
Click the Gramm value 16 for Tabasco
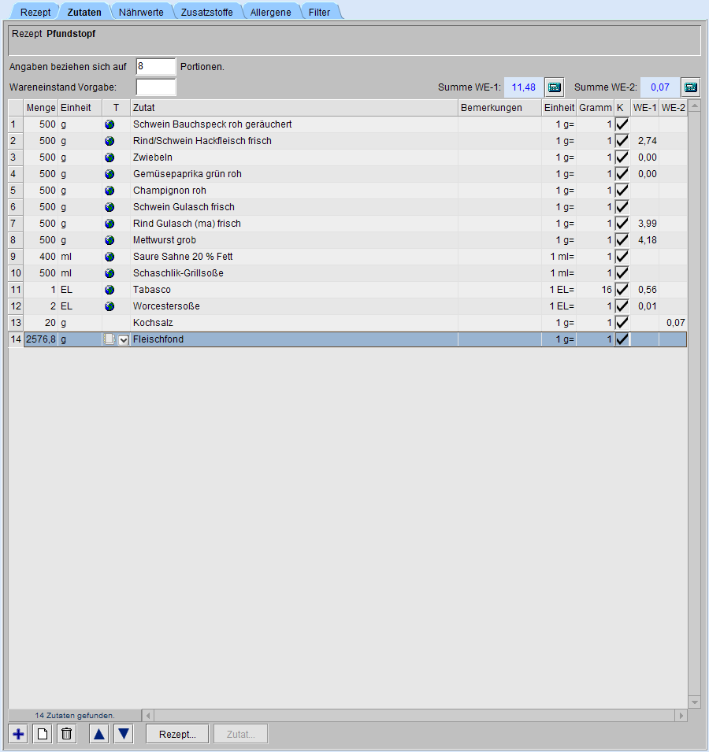[607, 290]
